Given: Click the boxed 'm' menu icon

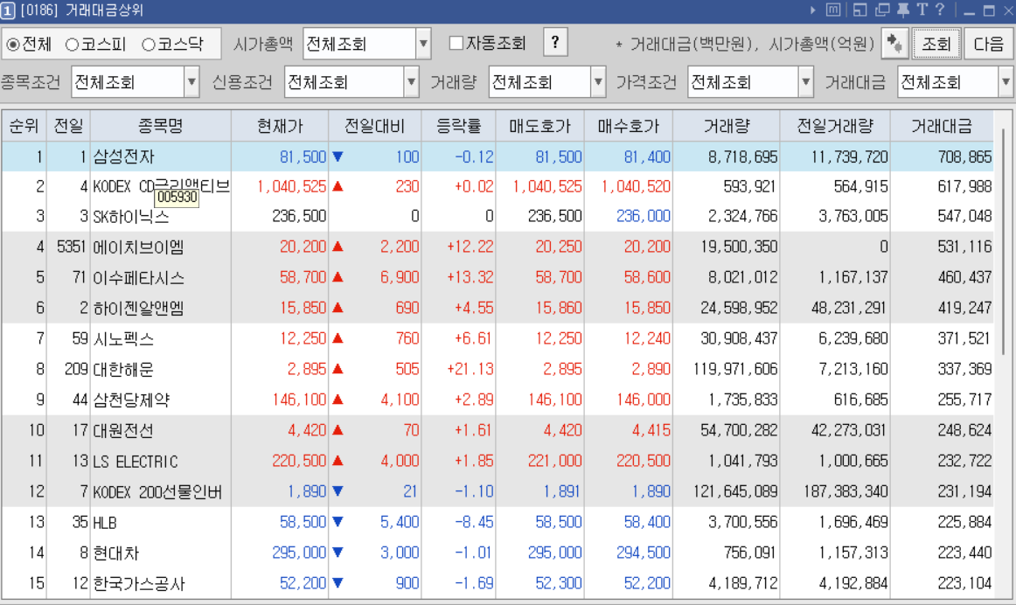Looking at the screenshot, I should tap(834, 10).
